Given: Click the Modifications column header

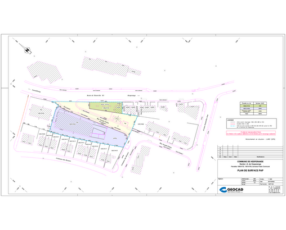Looking at the screenshot, I should (x=260, y=157).
